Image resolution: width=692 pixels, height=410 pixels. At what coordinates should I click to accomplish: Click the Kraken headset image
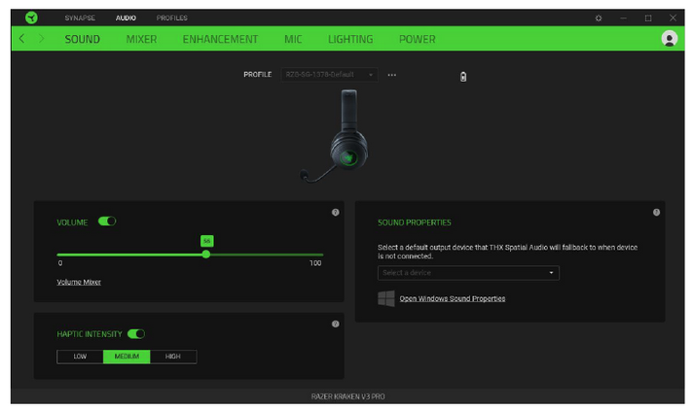[336, 136]
